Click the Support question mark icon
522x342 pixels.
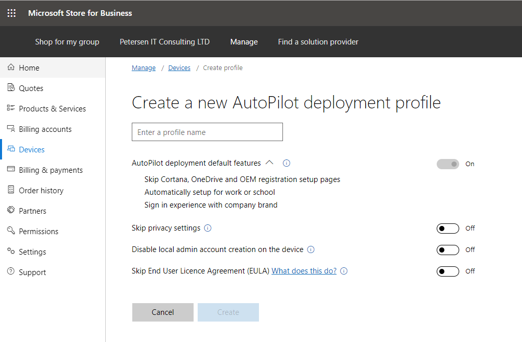point(11,271)
